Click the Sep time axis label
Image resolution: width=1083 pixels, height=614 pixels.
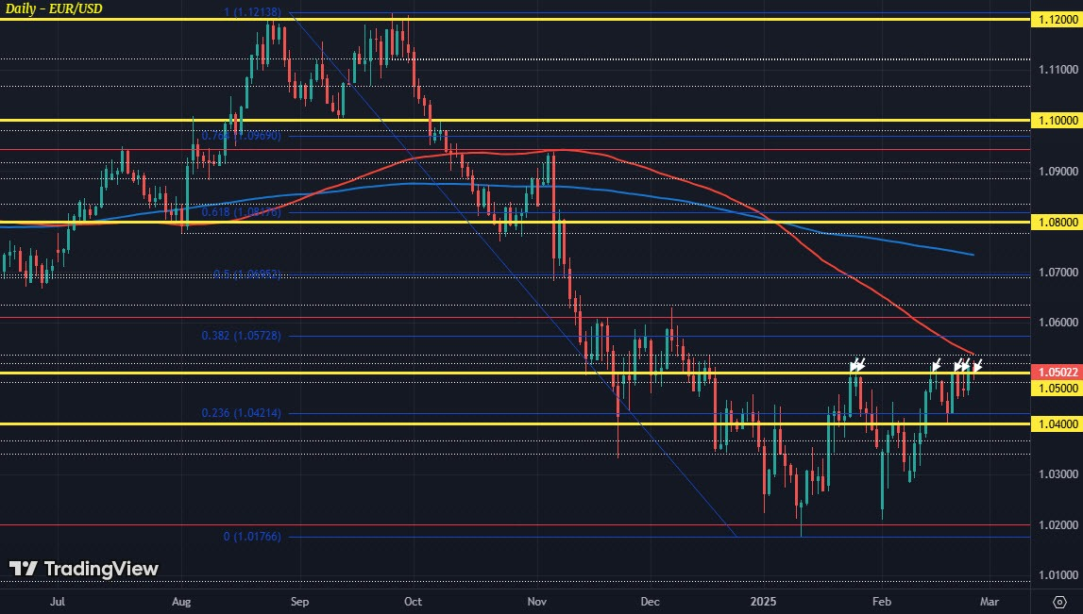pyautogui.click(x=299, y=602)
